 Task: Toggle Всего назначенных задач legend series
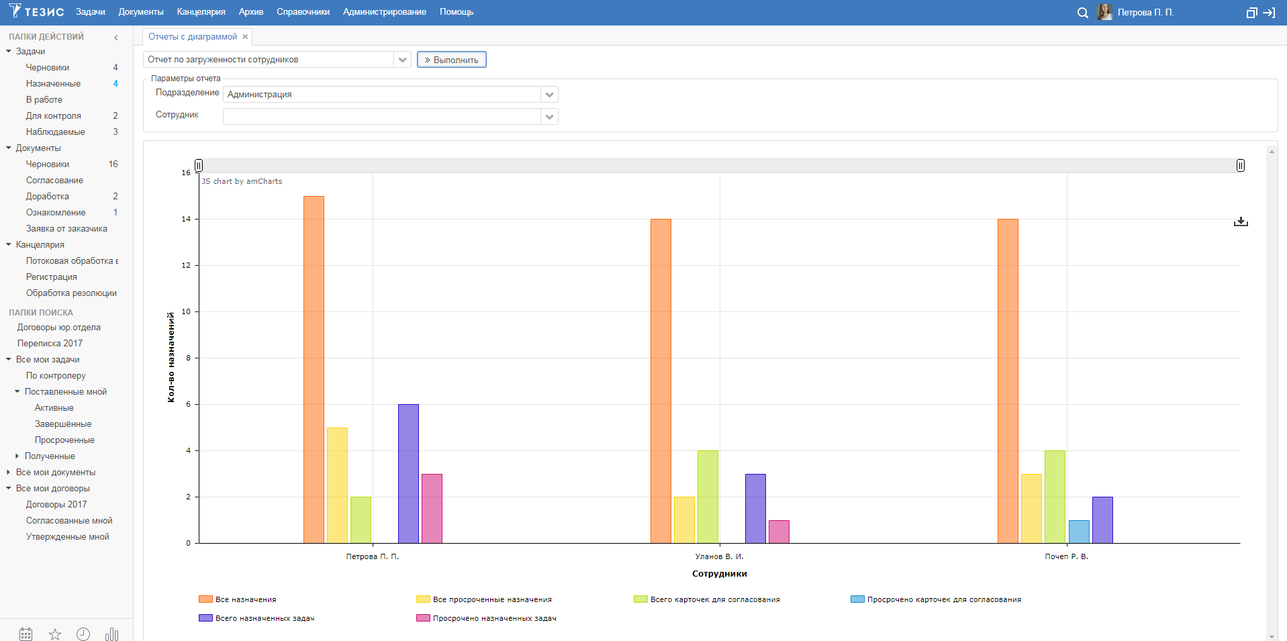[256, 618]
